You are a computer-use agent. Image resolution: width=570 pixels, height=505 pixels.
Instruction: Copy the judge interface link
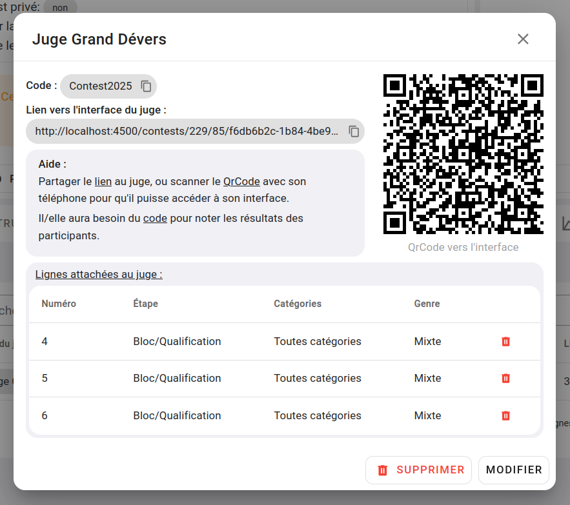pos(354,132)
